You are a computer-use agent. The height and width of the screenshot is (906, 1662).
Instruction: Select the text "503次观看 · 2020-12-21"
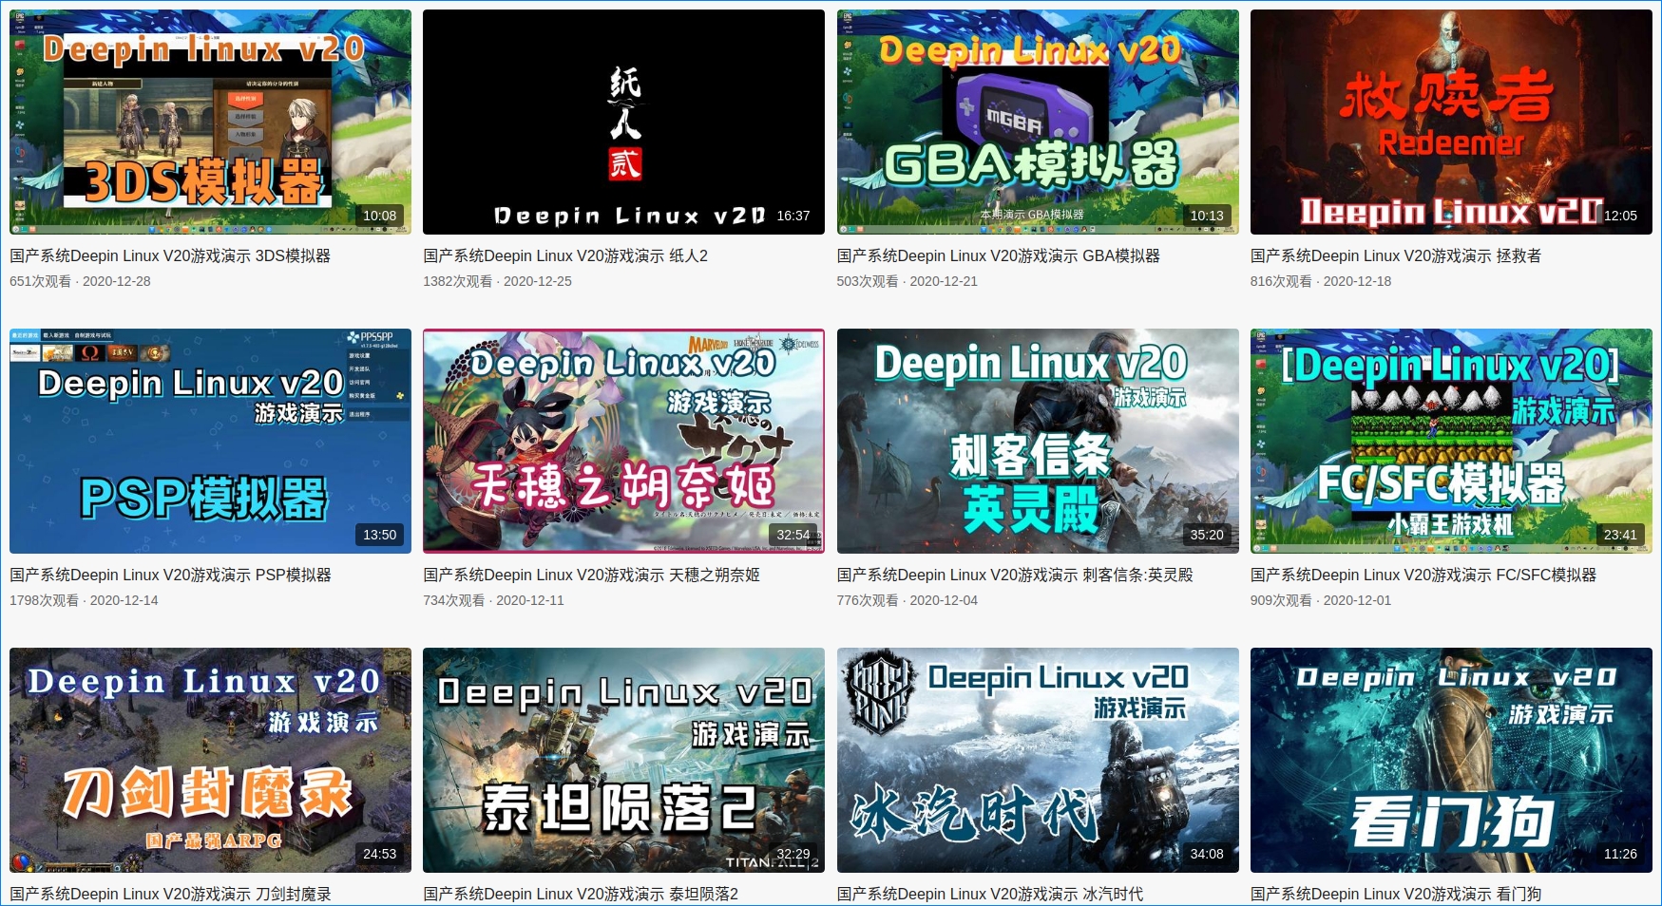click(907, 281)
